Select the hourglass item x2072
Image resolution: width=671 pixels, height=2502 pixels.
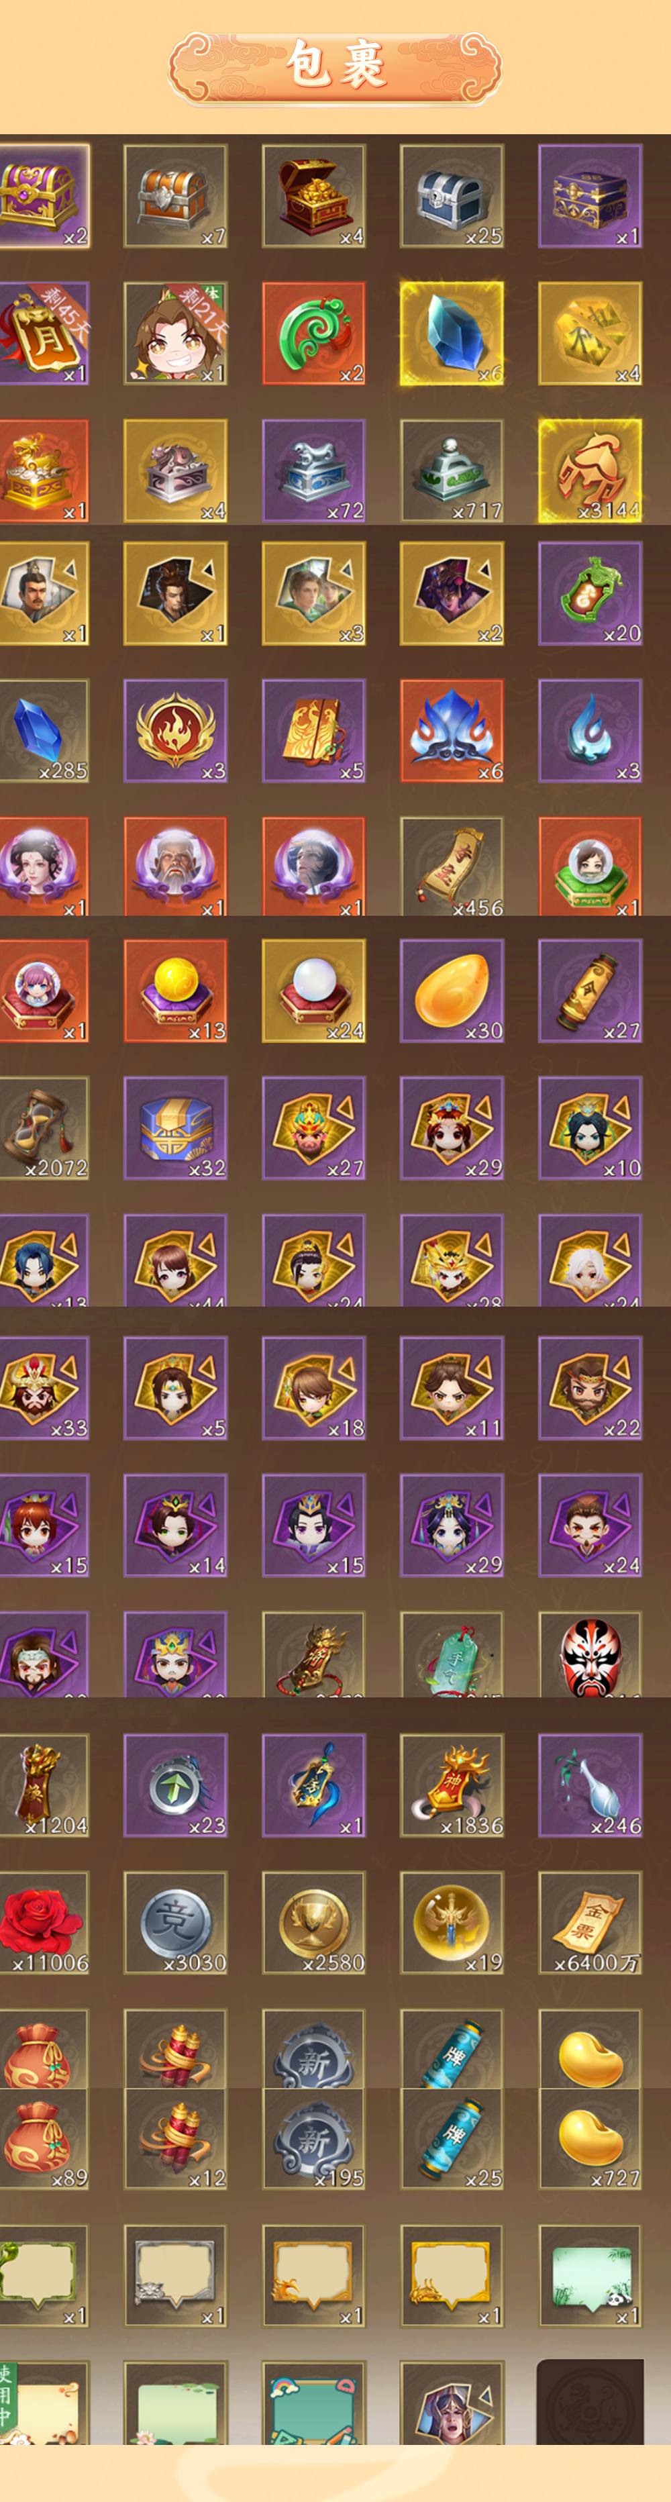pyautogui.click(x=44, y=1129)
